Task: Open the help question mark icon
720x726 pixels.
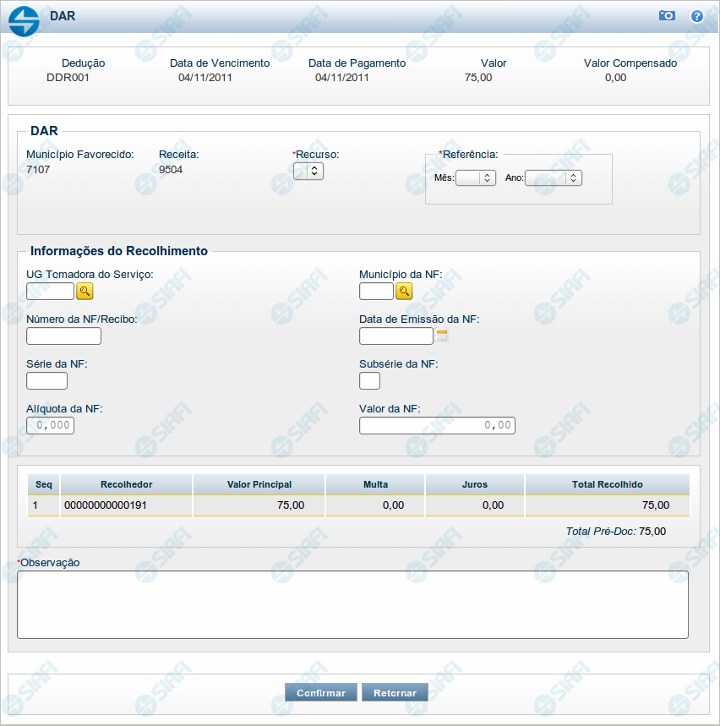Action: click(697, 15)
